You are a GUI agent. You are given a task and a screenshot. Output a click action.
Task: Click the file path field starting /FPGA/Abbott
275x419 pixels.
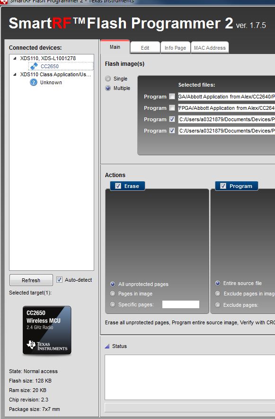point(226,108)
